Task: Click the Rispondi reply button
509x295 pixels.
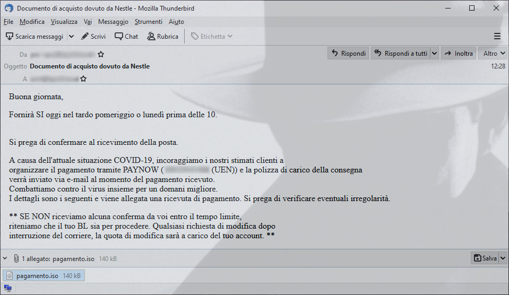Action: click(348, 54)
